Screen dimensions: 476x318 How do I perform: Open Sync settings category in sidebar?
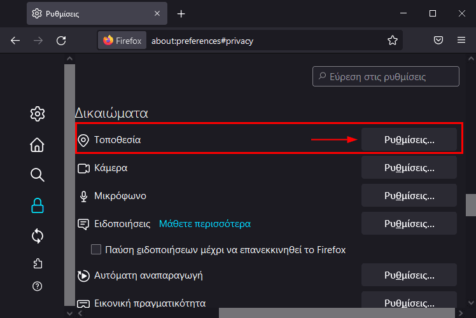38,236
